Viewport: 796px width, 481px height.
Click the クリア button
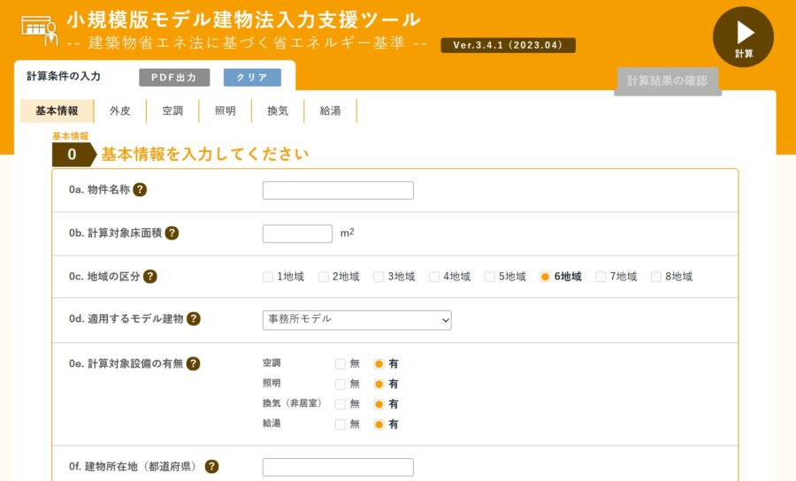point(252,78)
